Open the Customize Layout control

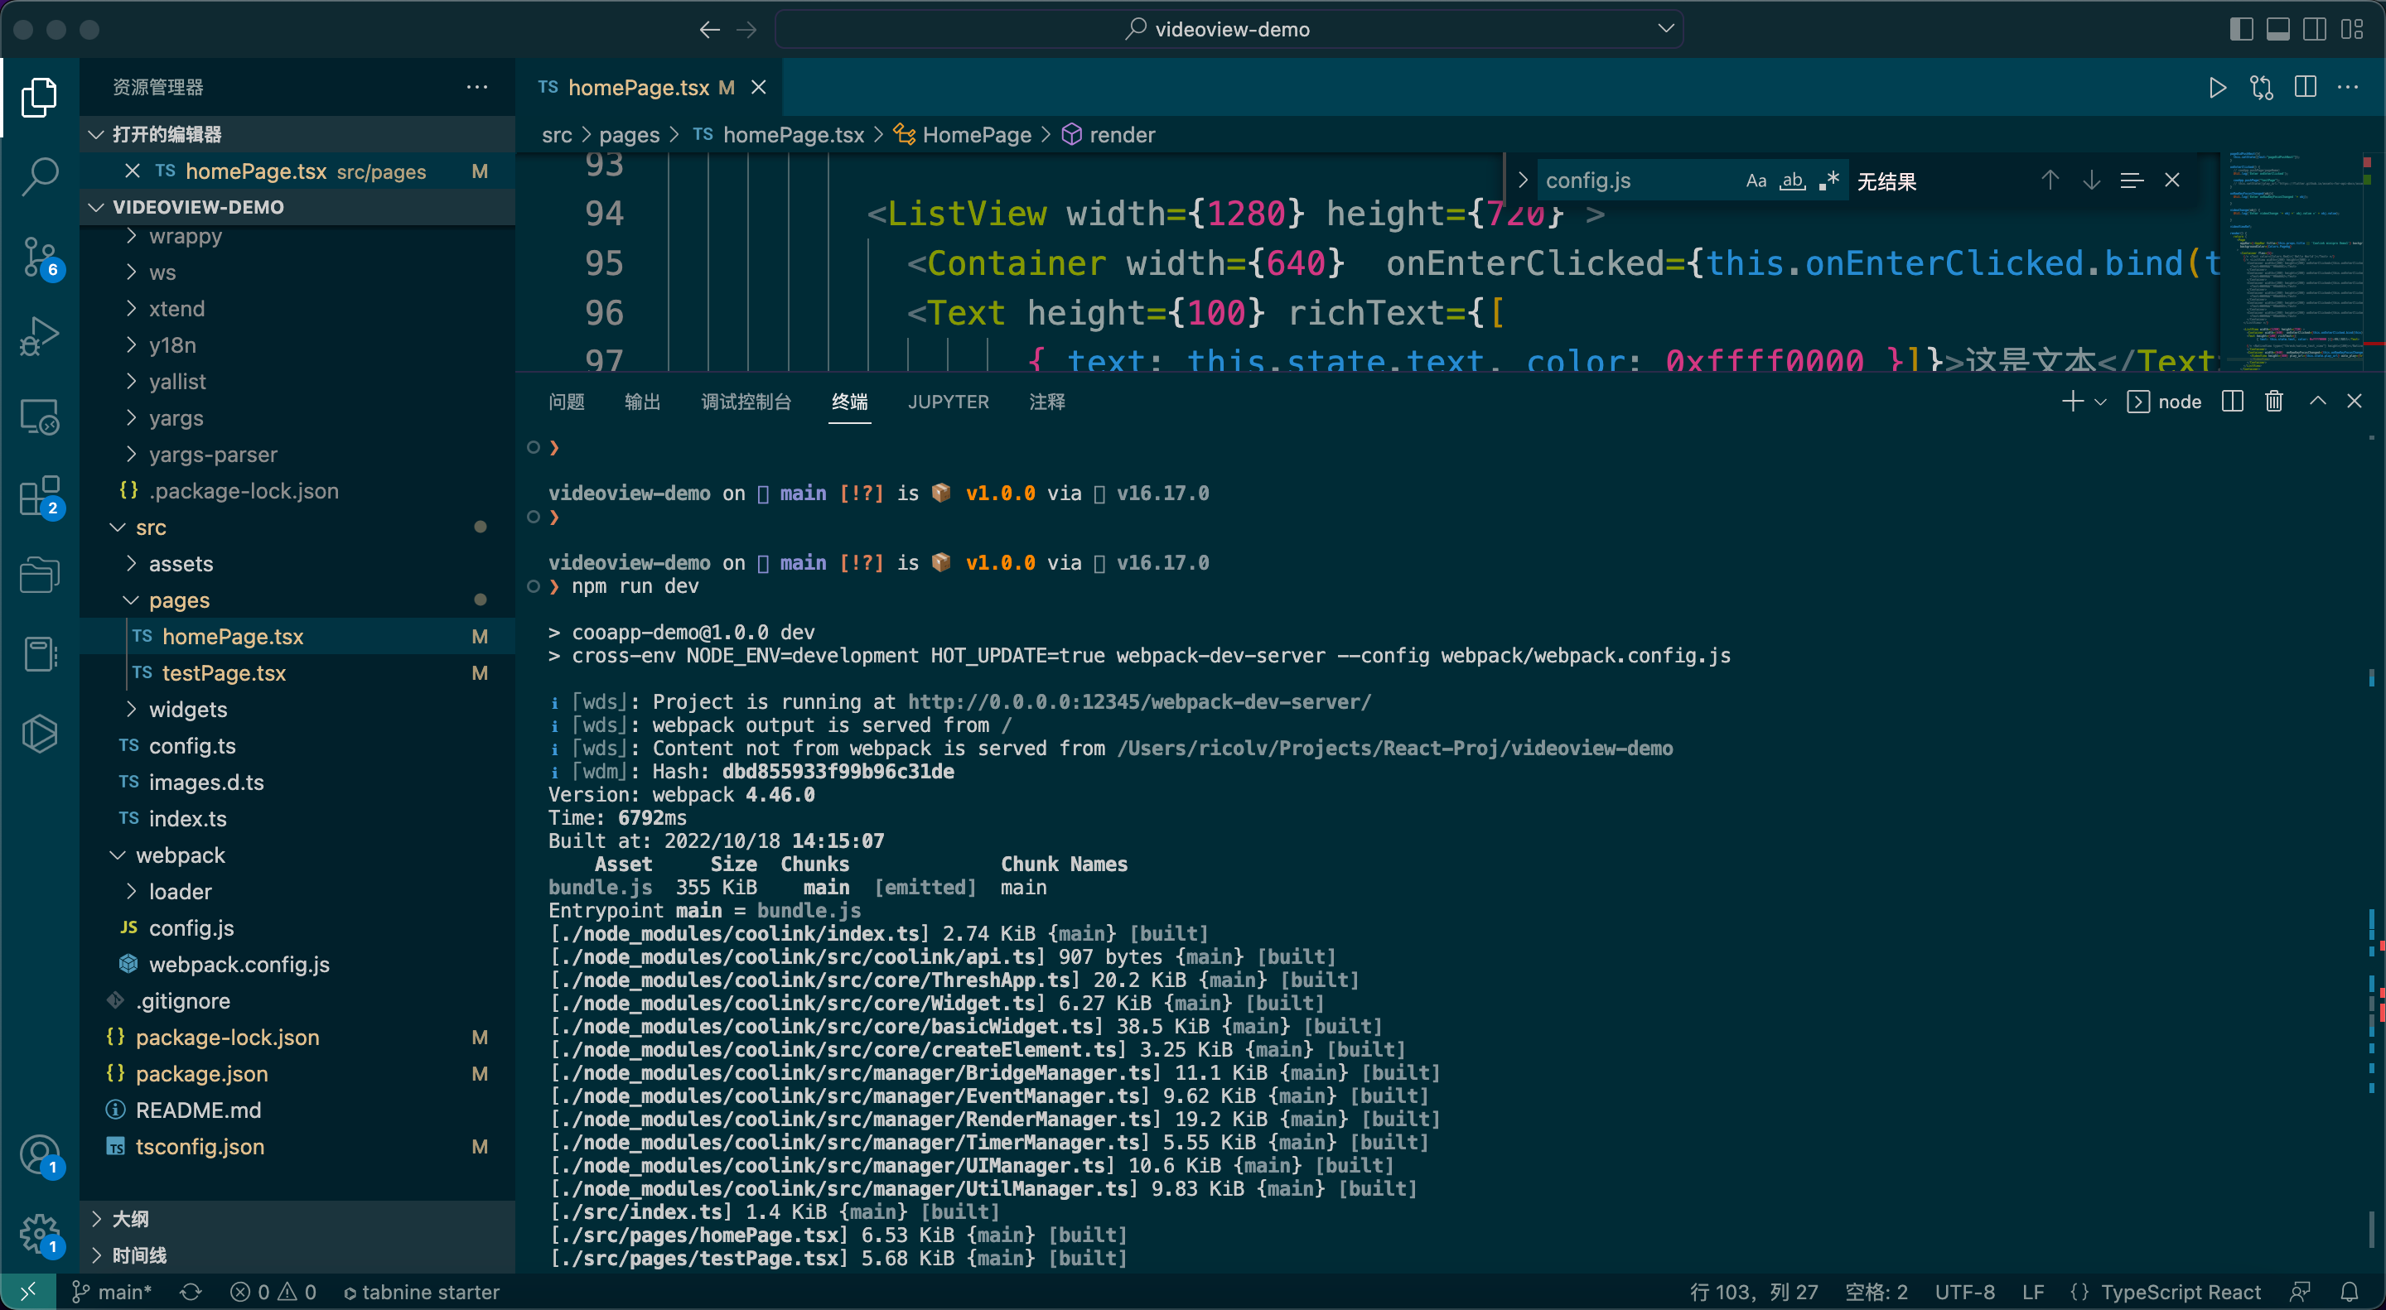click(x=2352, y=30)
